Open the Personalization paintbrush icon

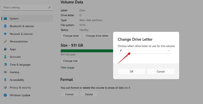click(x=5, y=42)
